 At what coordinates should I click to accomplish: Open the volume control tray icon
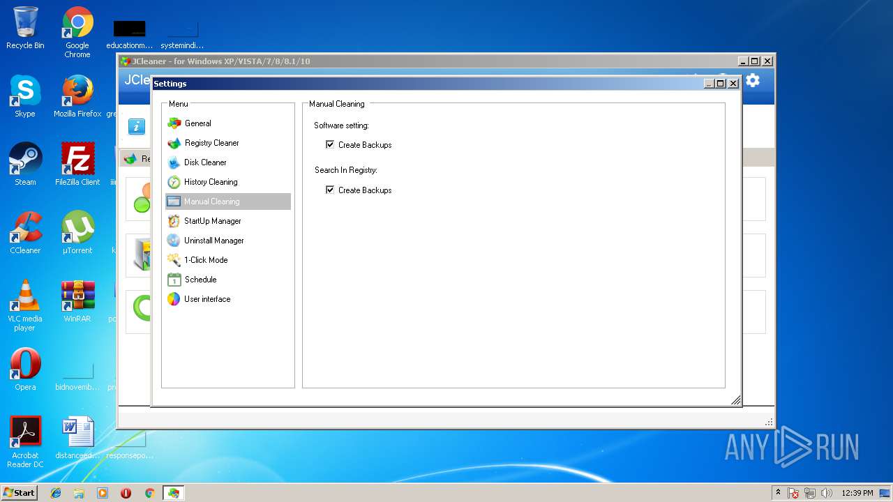click(827, 493)
